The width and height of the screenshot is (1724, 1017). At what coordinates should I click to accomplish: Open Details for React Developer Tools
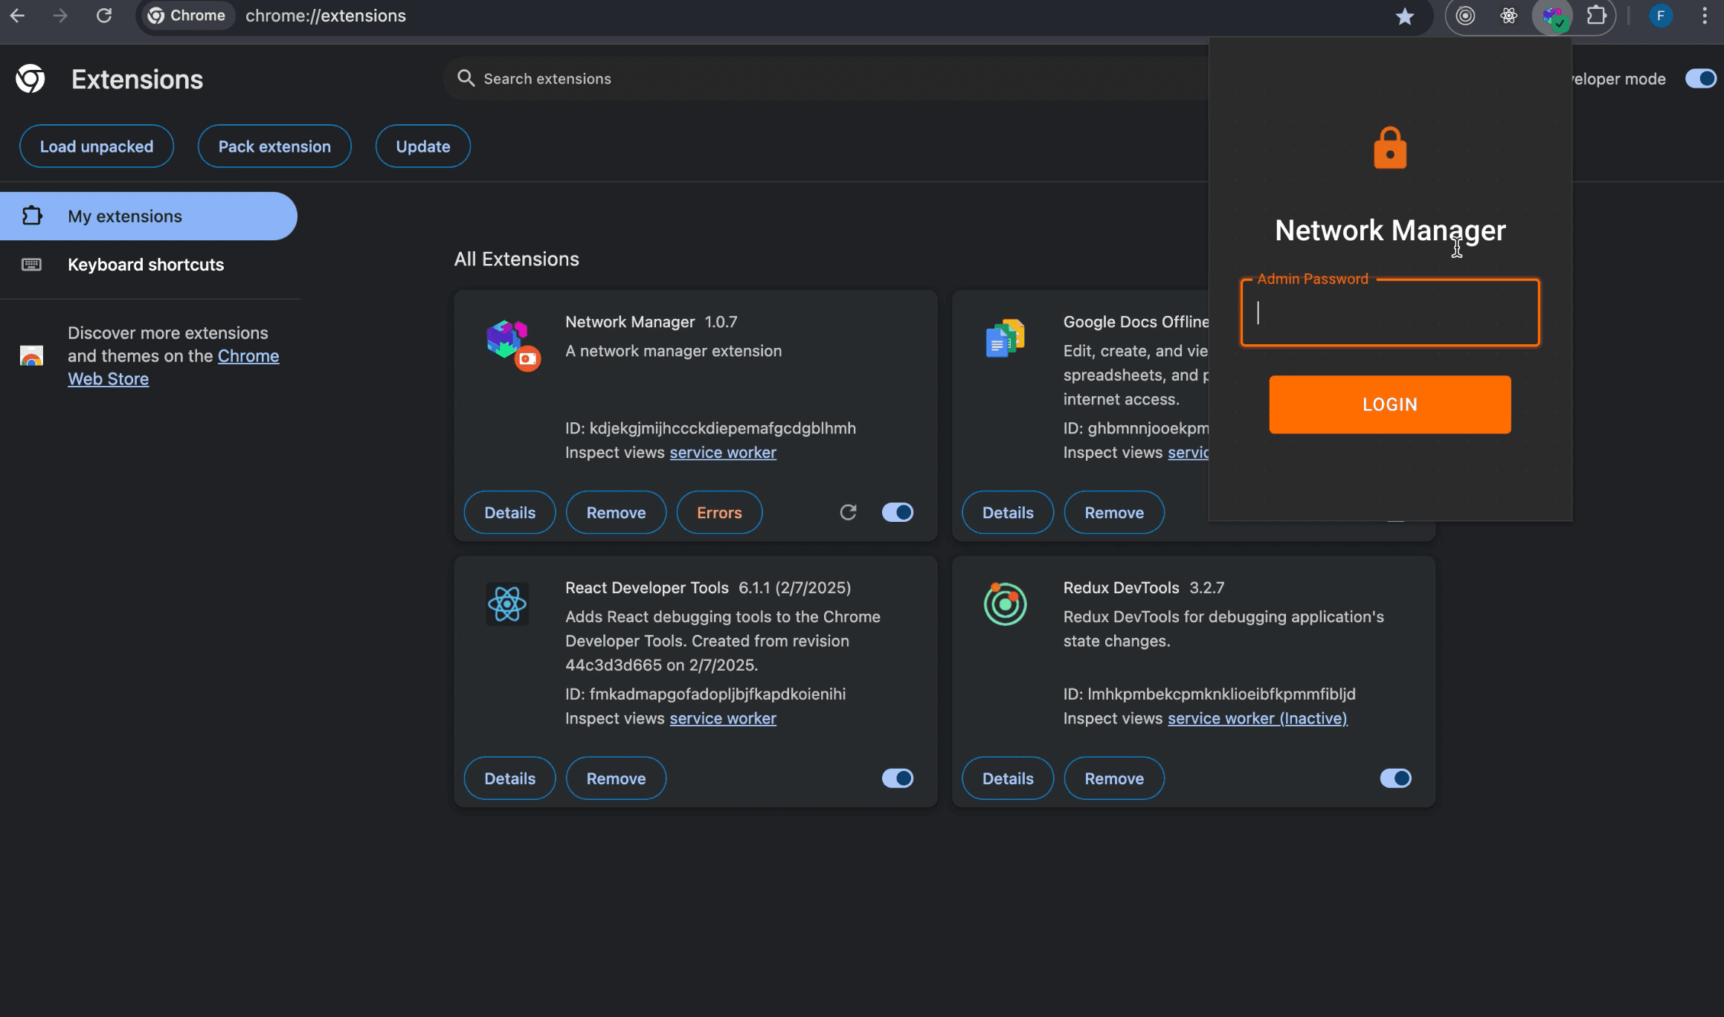click(x=509, y=778)
